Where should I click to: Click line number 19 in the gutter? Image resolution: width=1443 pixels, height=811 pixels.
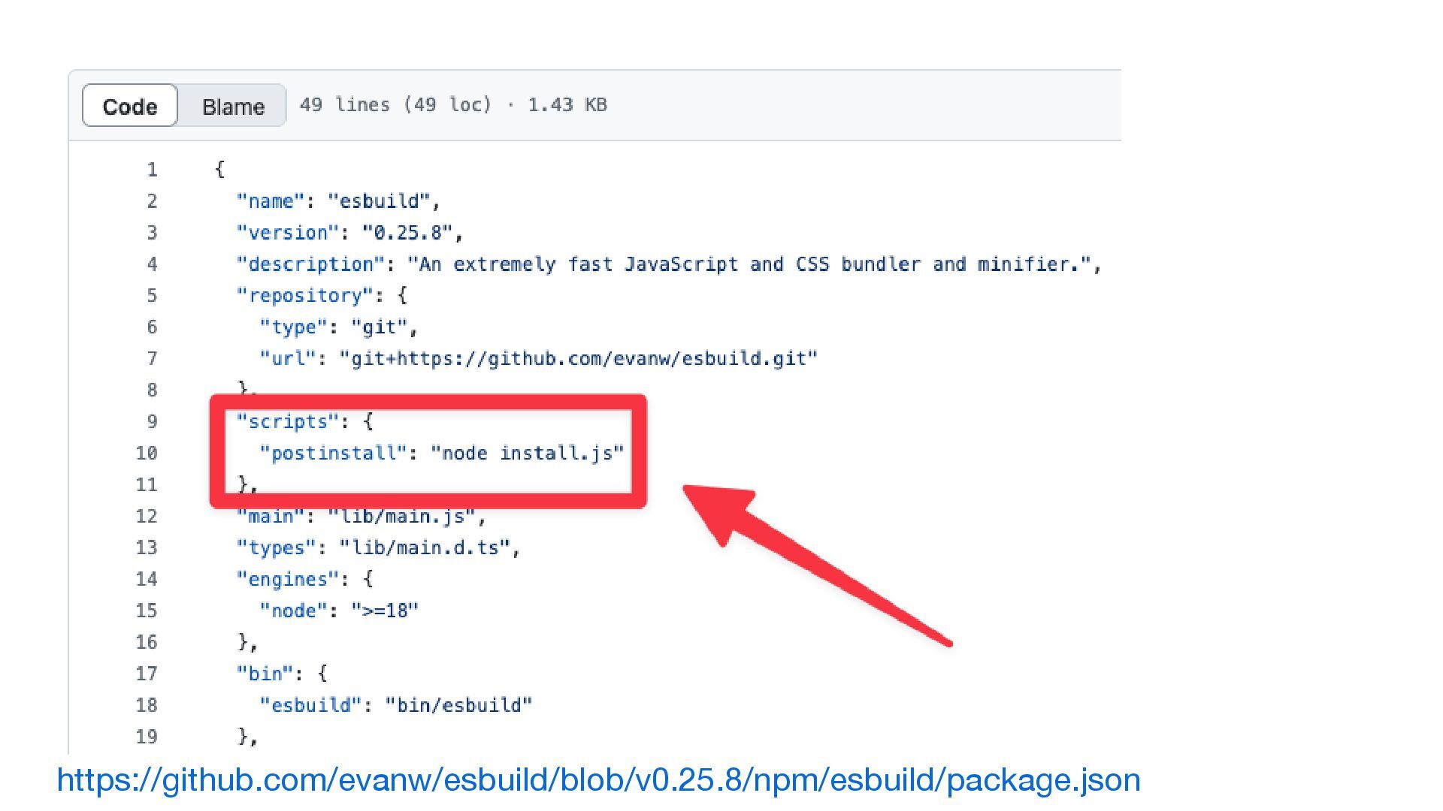(x=147, y=737)
